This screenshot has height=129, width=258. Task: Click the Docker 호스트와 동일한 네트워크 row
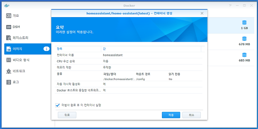(129, 90)
